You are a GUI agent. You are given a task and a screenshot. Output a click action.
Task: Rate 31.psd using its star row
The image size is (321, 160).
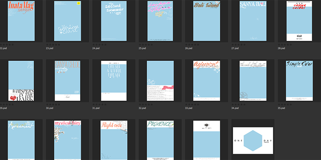click(x=100, y=104)
